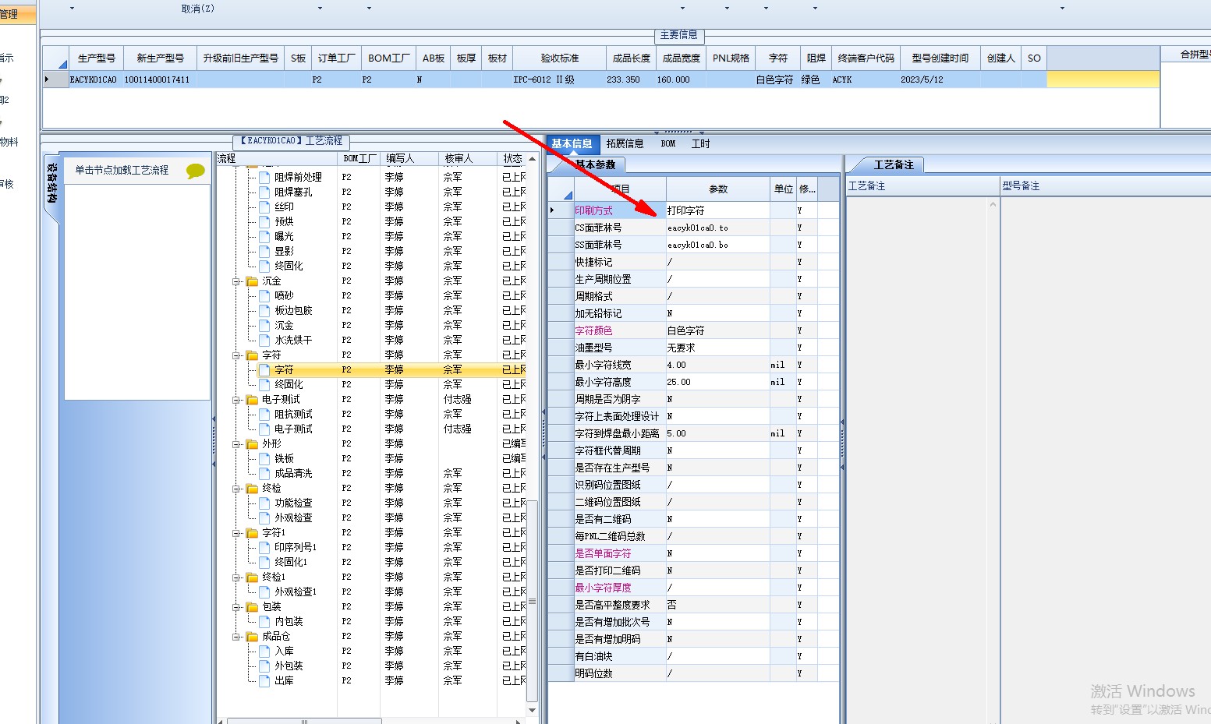The width and height of the screenshot is (1211, 724).
Task: Click the 字符1 folder icon
Action: [252, 533]
